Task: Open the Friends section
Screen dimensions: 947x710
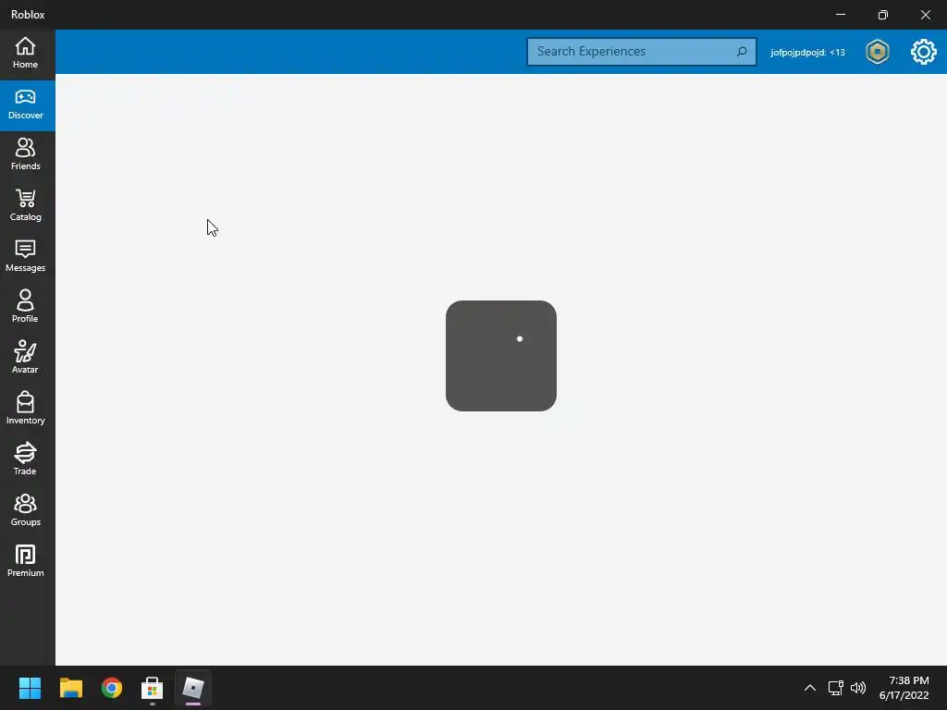Action: coord(25,155)
